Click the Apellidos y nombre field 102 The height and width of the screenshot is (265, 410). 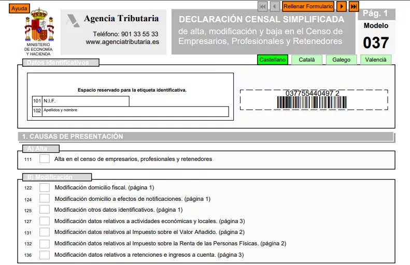point(135,111)
